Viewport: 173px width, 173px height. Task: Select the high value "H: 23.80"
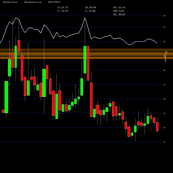pyautogui.click(x=91, y=8)
